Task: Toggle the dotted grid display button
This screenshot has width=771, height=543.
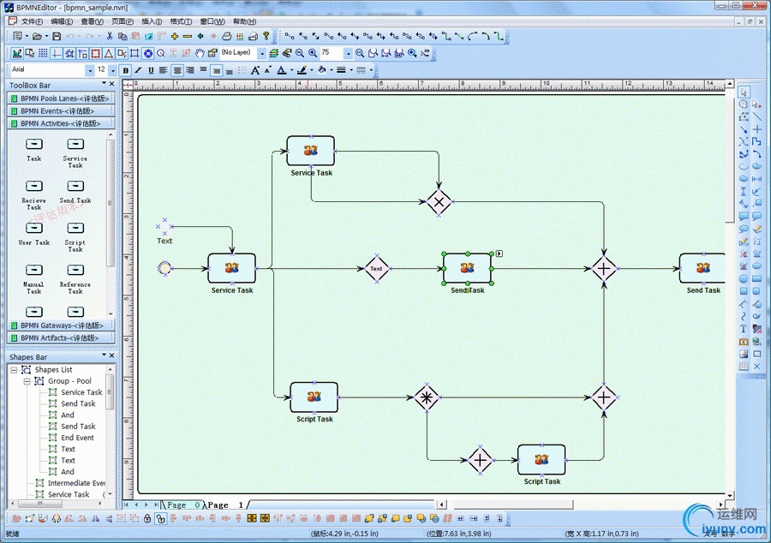Action: pyautogui.click(x=44, y=53)
